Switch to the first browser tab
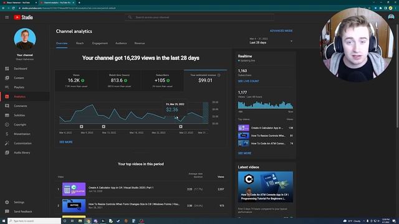 click(19, 2)
